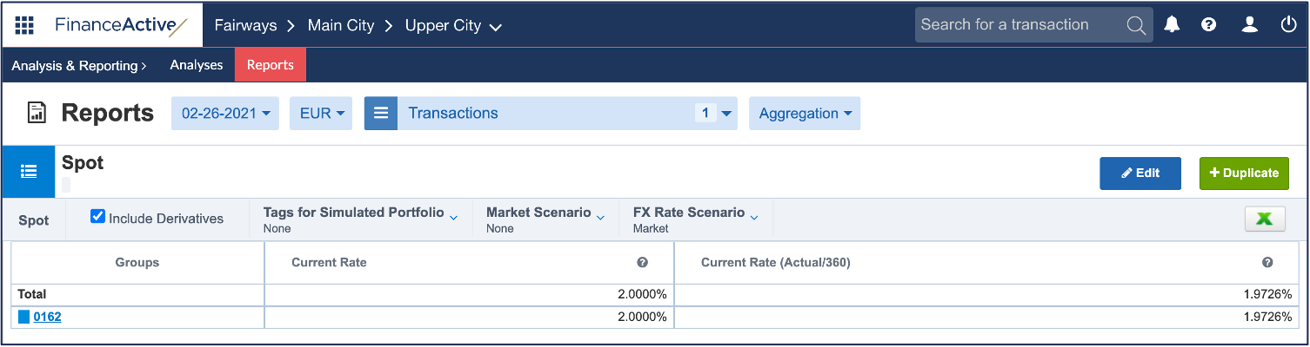This screenshot has height=347, width=1310.
Task: Select the Reports tab
Action: point(270,65)
